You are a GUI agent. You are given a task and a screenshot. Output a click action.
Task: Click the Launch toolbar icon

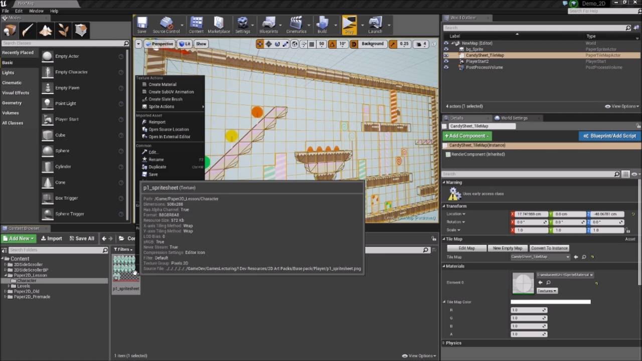pyautogui.click(x=375, y=25)
